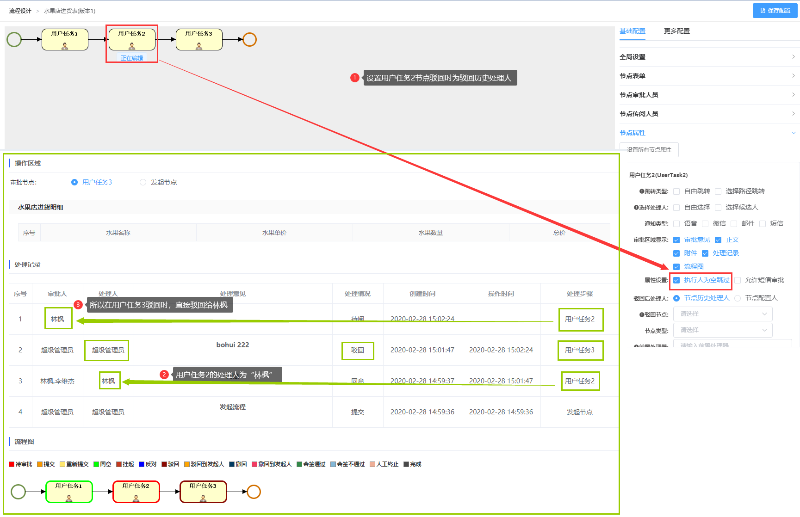This screenshot has height=517, width=800.
Task: Switch to the 更多配置 tab
Action: (677, 31)
